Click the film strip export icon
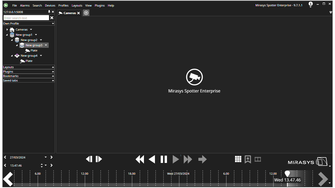Screen dimensions: 335x188 click(x=258, y=159)
